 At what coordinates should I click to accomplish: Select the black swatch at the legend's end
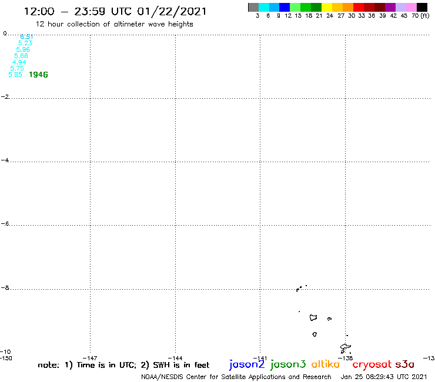point(422,7)
